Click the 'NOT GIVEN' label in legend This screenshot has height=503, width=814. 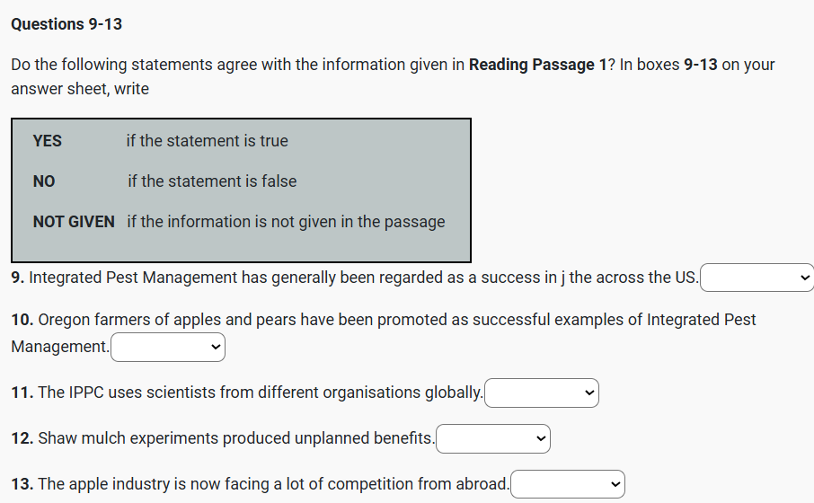74,222
